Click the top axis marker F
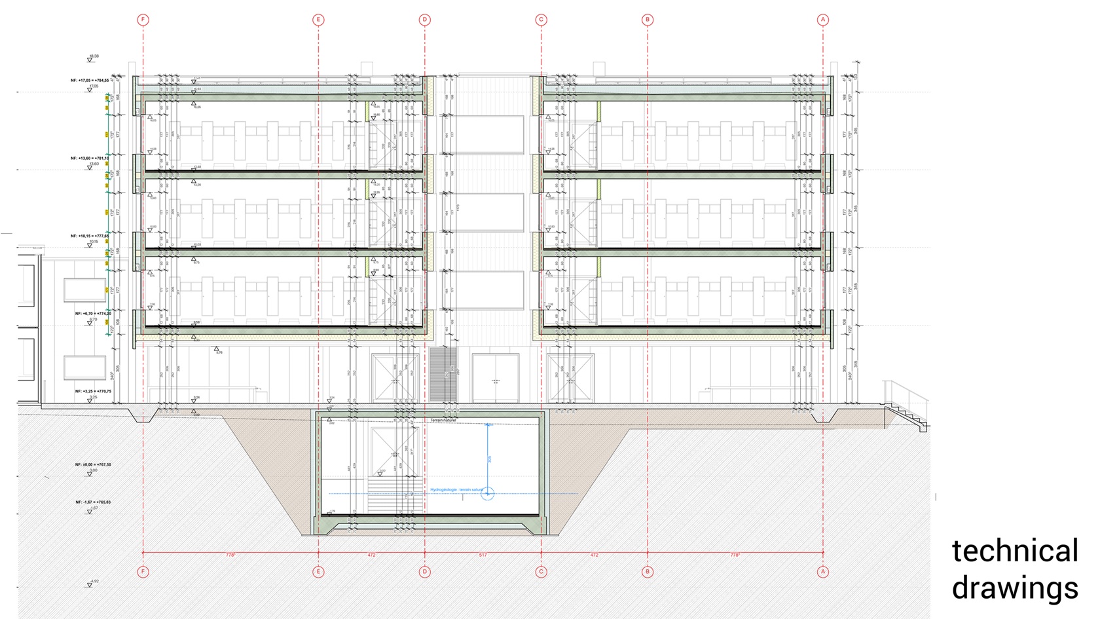Image resolution: width=1100 pixels, height=619 pixels. click(143, 20)
